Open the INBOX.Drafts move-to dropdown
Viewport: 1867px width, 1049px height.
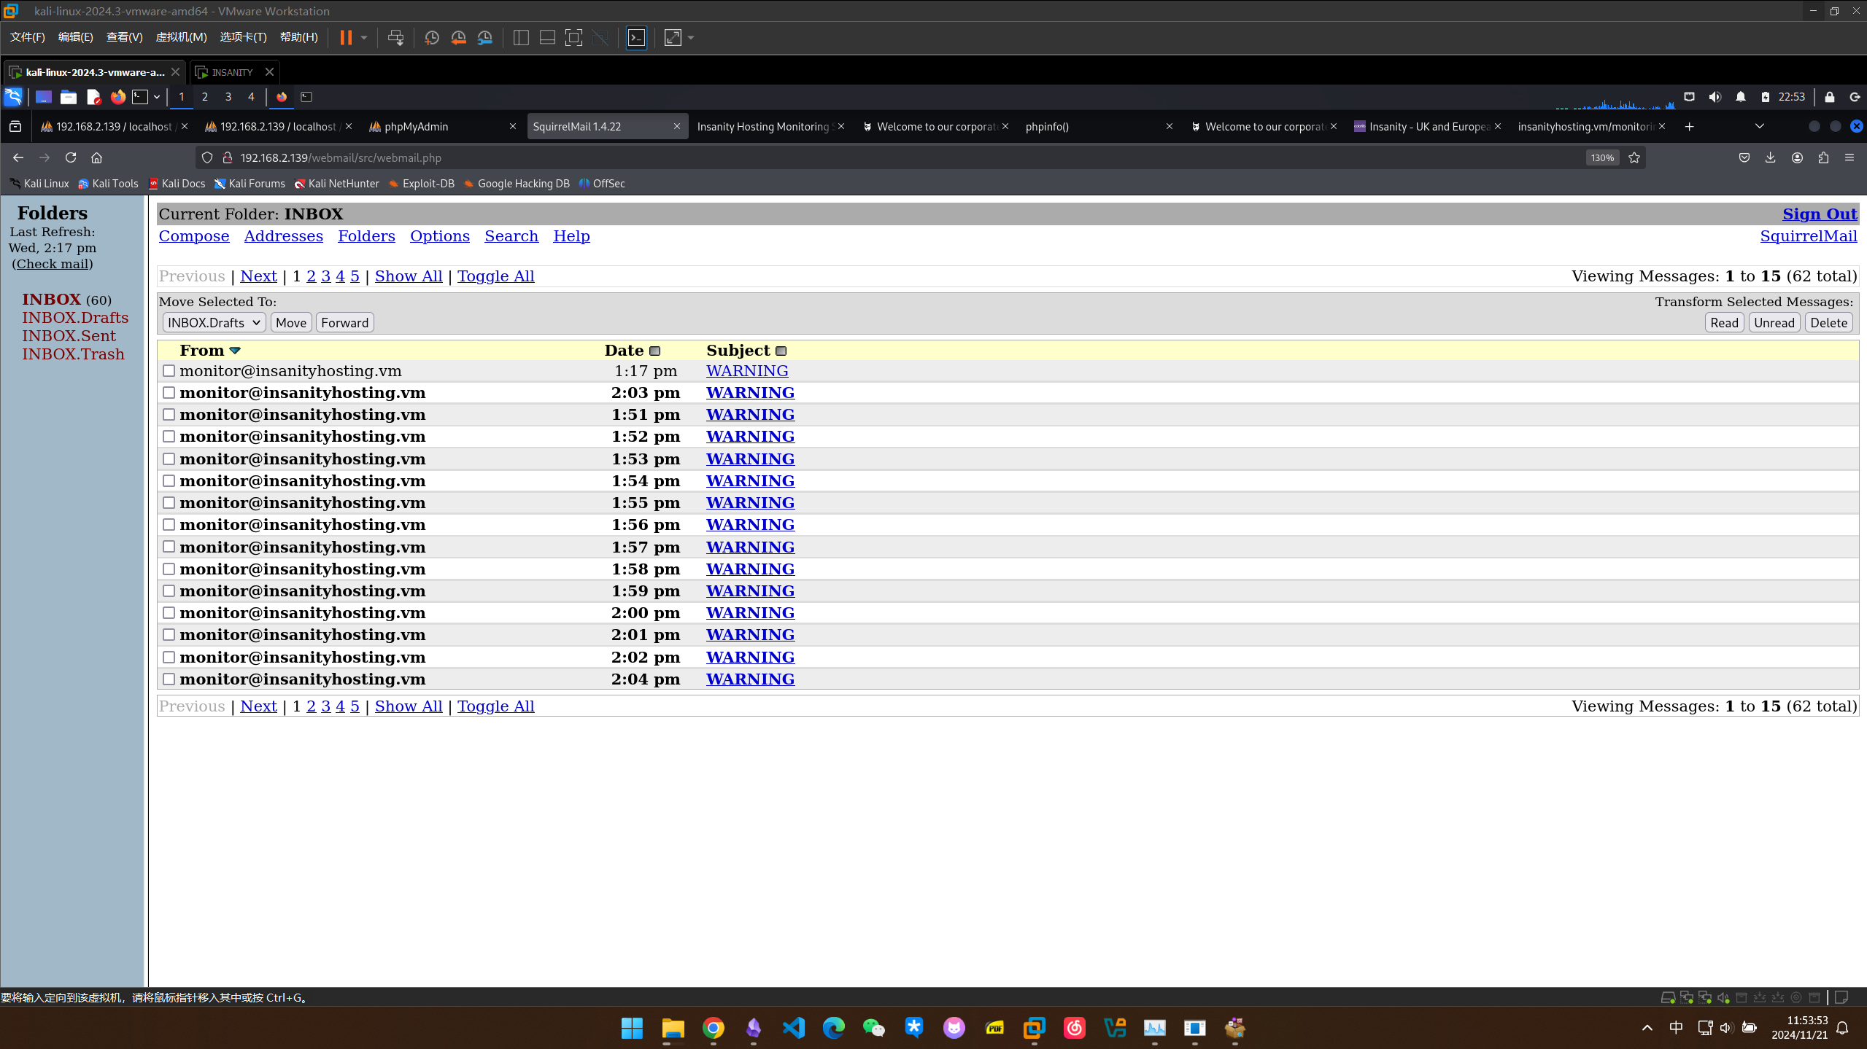pyautogui.click(x=214, y=323)
